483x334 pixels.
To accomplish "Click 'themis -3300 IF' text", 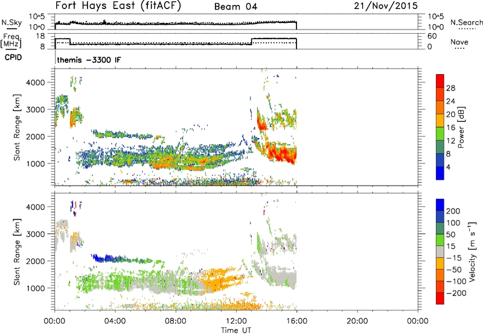I will click(x=89, y=60).
